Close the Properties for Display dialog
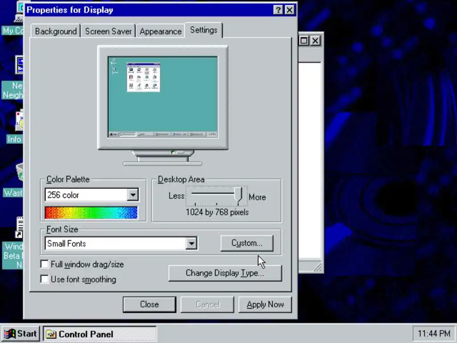Image resolution: width=457 pixels, height=343 pixels. click(x=289, y=10)
